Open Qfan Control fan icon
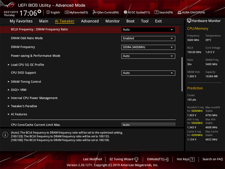The image size is (225, 169). point(94,12)
